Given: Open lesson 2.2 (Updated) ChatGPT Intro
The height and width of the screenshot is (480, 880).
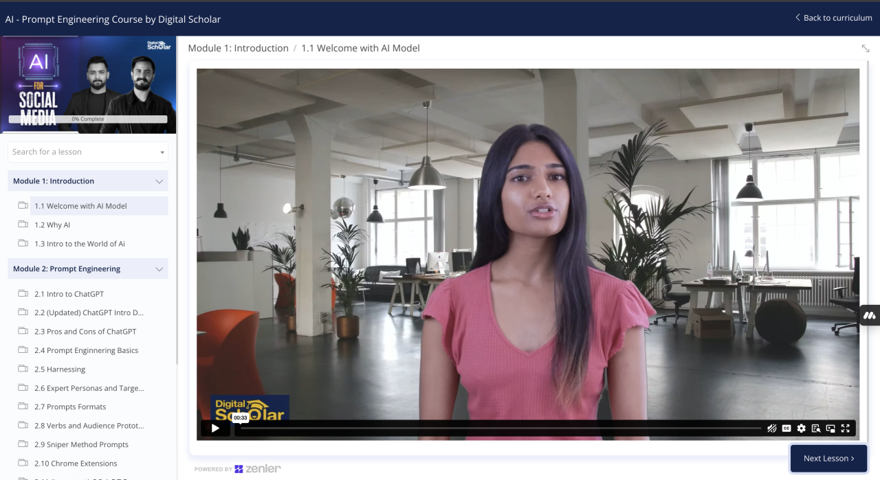Looking at the screenshot, I should [x=88, y=312].
